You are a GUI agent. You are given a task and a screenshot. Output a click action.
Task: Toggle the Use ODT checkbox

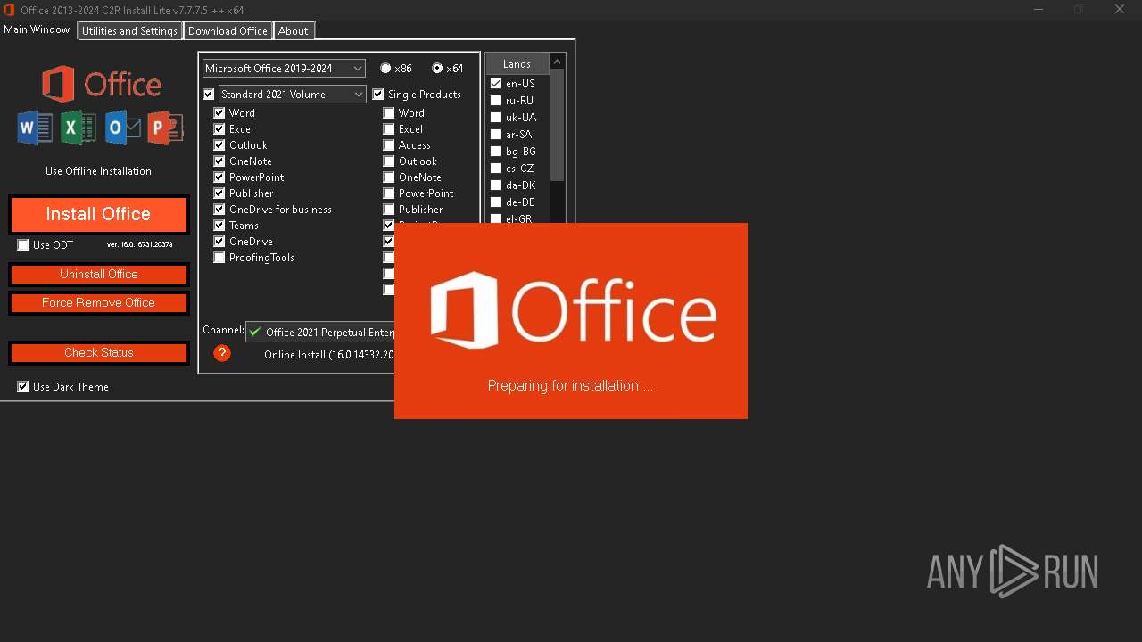23,245
